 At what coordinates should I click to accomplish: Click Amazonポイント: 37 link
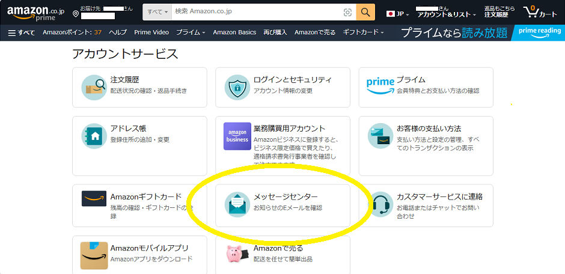[x=72, y=32]
